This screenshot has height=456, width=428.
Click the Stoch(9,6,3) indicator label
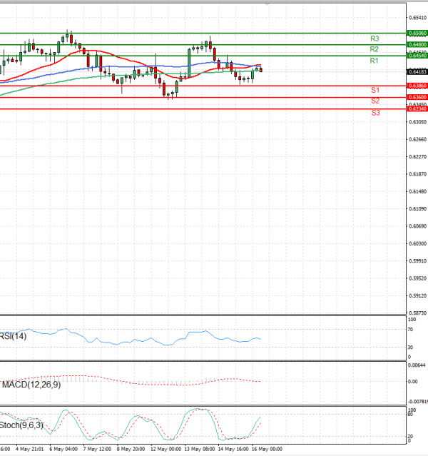(20, 425)
